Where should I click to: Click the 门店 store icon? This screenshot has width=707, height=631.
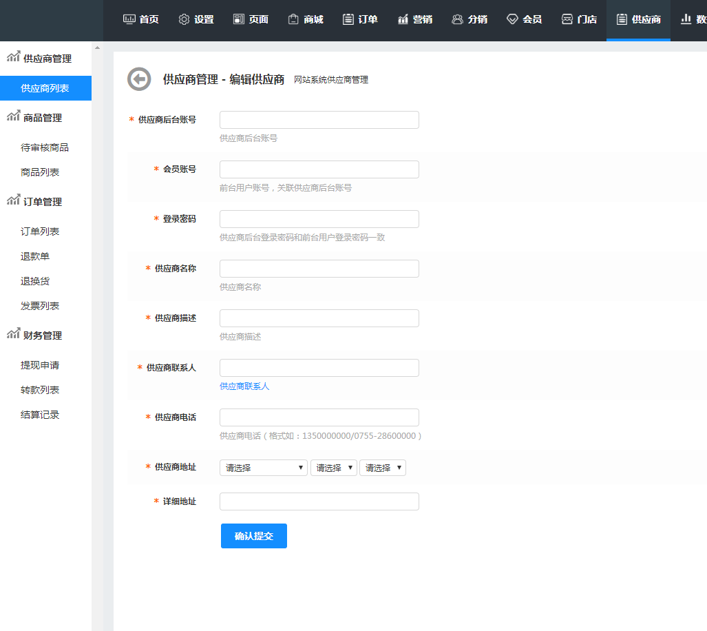567,19
